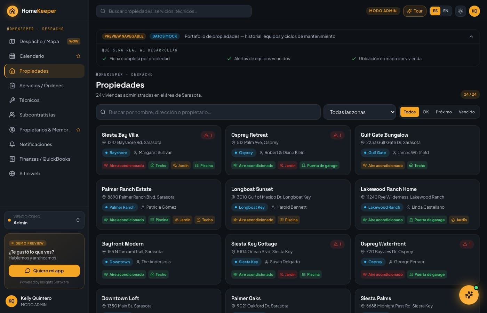The width and height of the screenshot is (487, 313).
Task: Open the Osprey Retreat property card
Action: click(x=288, y=150)
